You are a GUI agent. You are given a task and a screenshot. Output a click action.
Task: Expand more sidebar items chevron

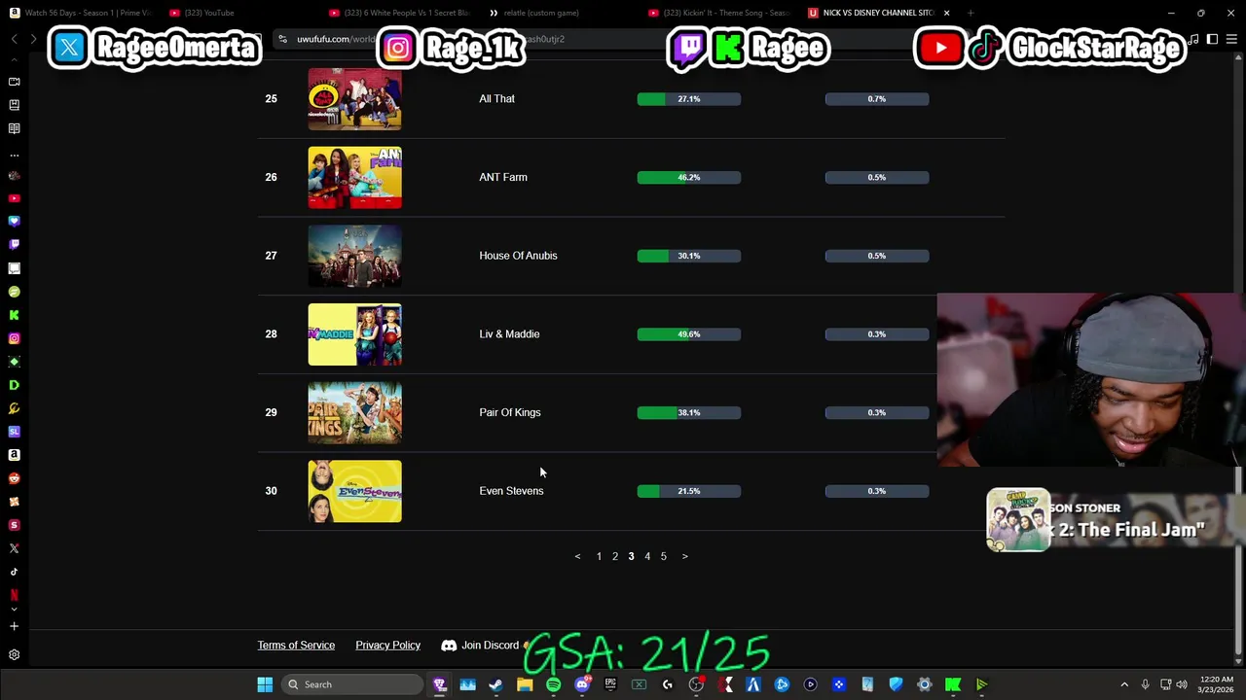[x=14, y=610]
